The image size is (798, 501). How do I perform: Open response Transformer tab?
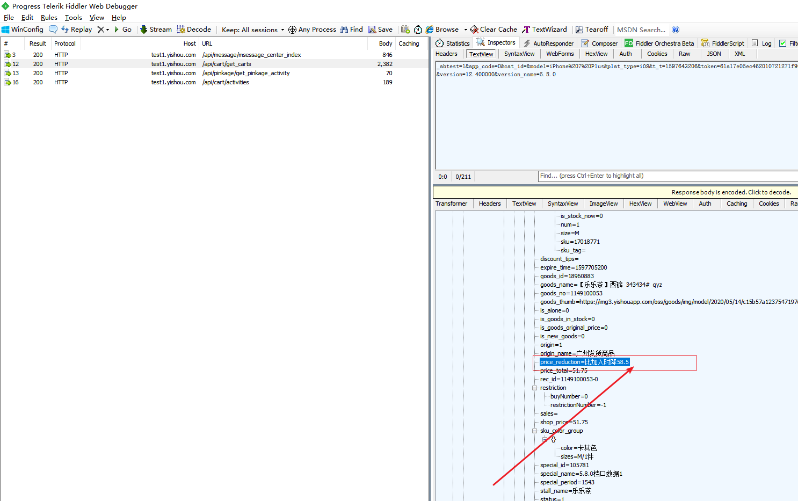[451, 204]
